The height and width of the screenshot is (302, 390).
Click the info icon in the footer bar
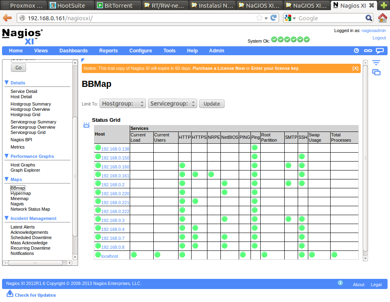pos(340,283)
